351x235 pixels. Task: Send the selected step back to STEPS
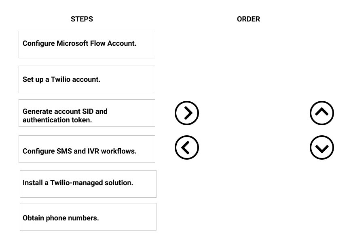(187, 147)
